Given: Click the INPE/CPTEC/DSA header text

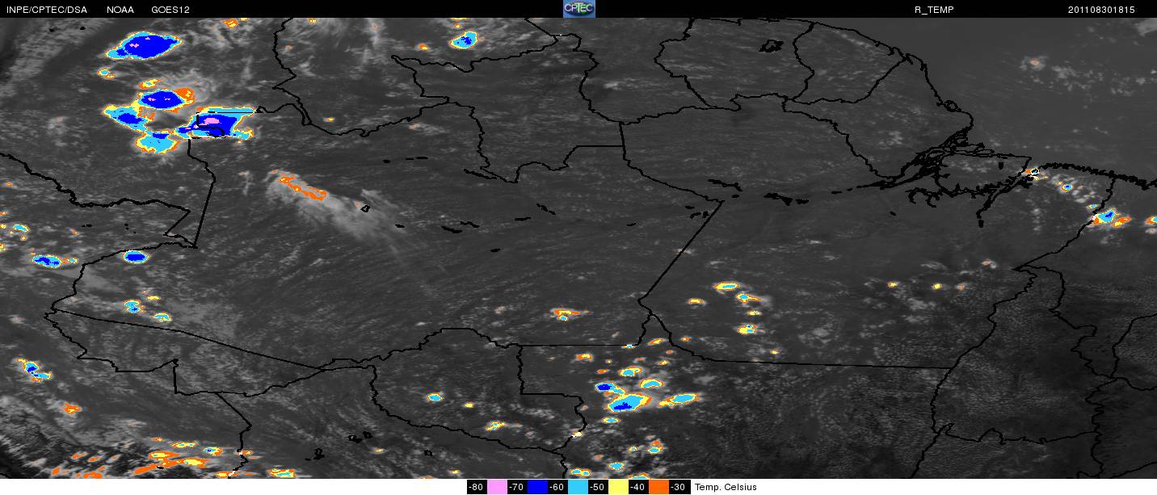Looking at the screenshot, I should 46,10.
